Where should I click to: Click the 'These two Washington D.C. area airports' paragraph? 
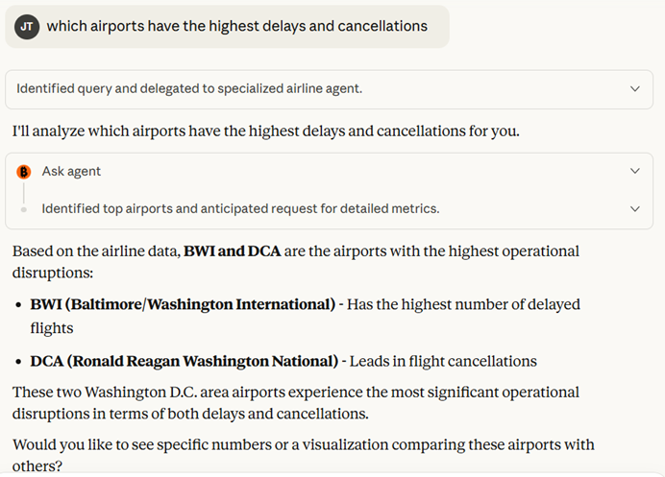(296, 403)
